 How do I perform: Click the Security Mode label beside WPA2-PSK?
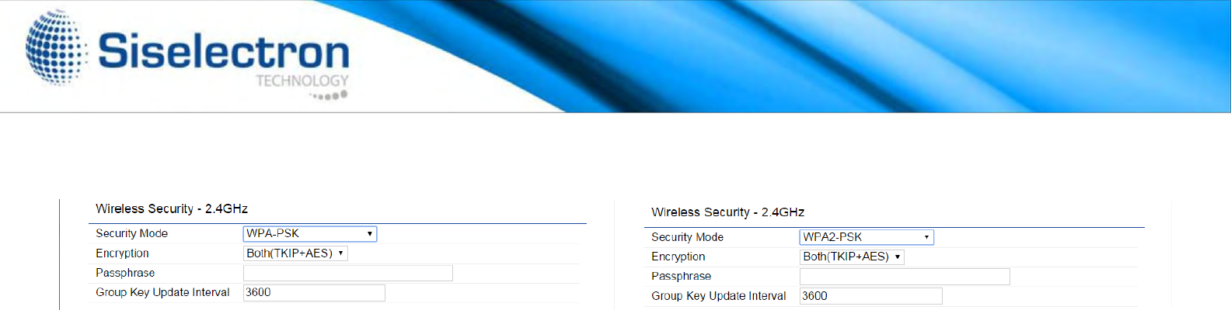coord(687,237)
